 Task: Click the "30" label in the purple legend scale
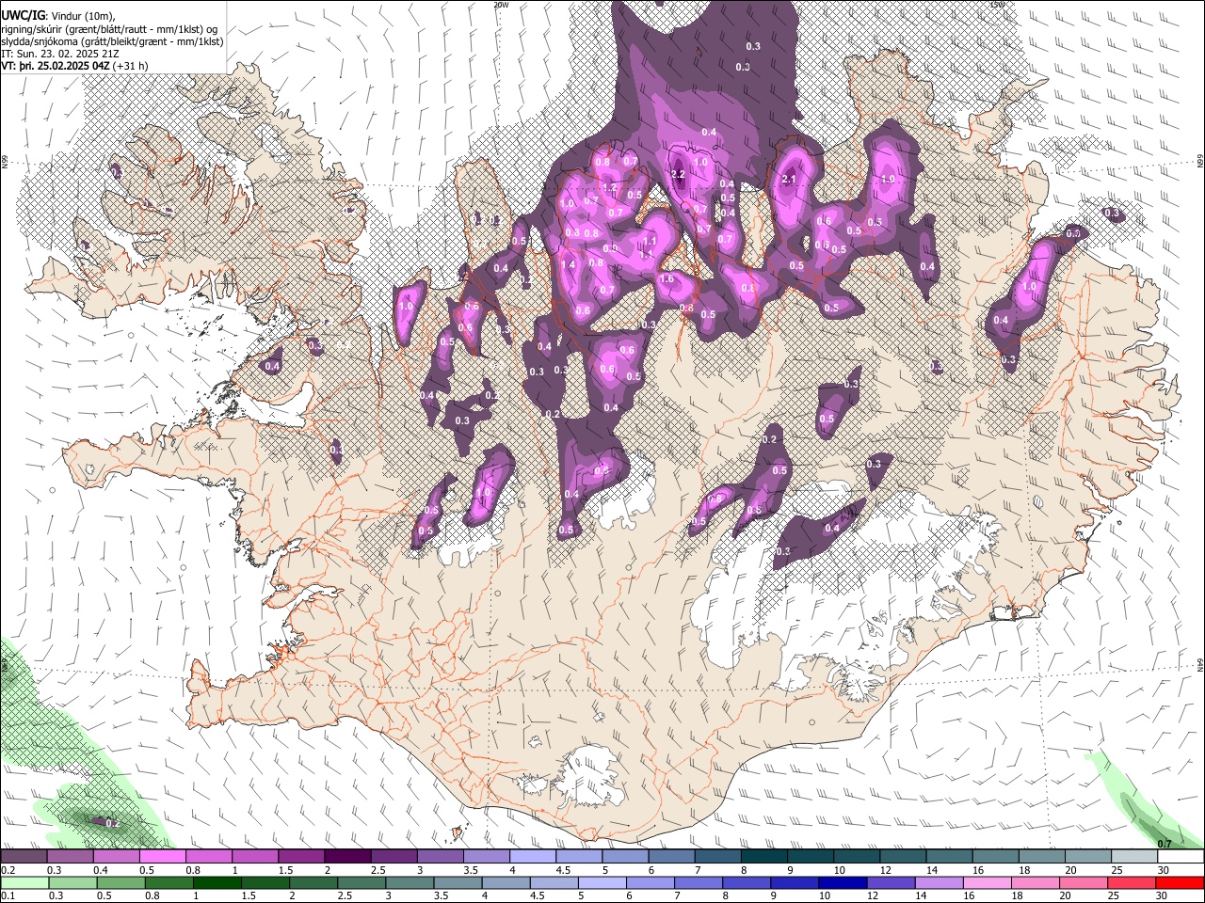[1164, 870]
